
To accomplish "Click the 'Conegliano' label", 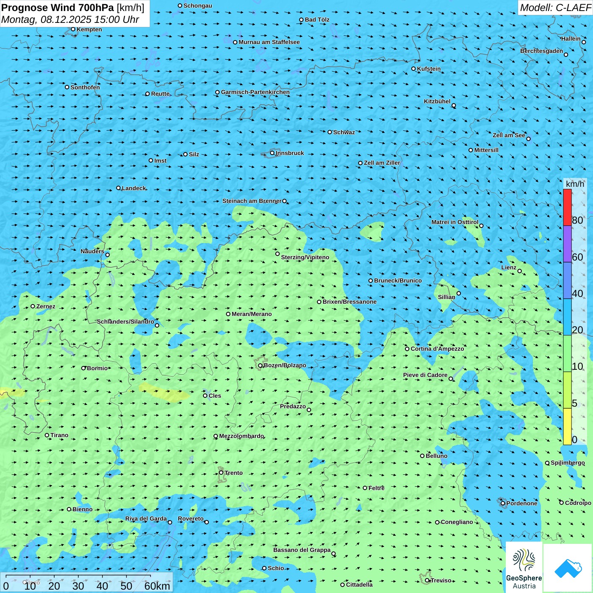I will coord(457,522).
